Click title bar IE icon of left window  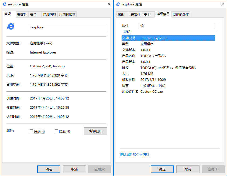coord(5,4)
